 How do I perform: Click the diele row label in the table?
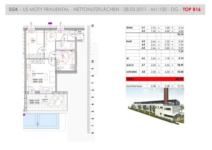129,27
